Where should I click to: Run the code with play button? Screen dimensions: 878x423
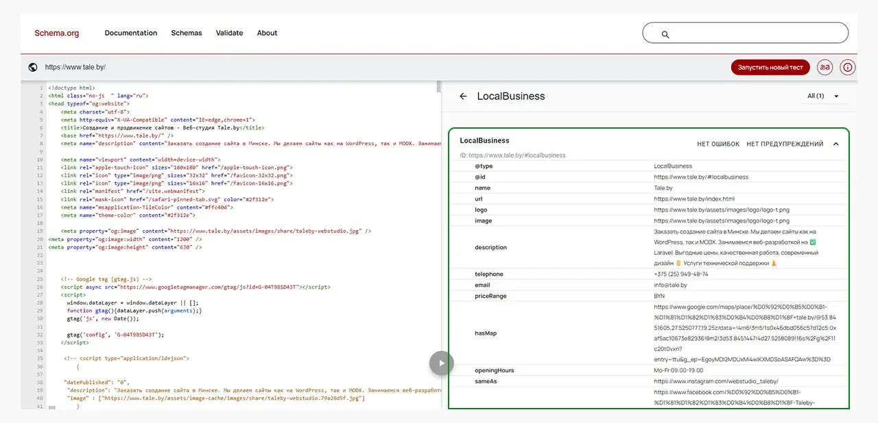point(442,363)
